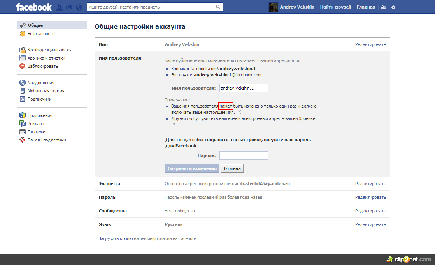Select Конфиденциальность in the sidebar

(x=49, y=50)
